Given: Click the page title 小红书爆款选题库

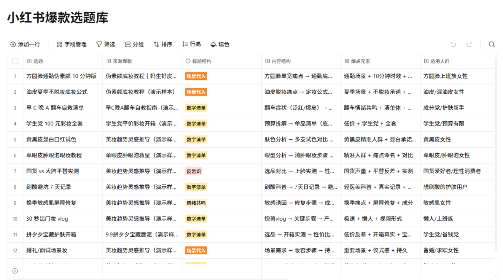Looking at the screenshot, I should tap(58, 18).
